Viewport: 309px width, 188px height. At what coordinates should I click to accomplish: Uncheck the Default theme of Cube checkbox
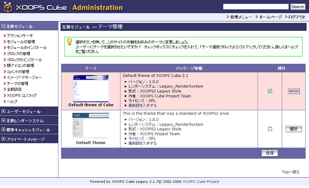click(x=270, y=91)
